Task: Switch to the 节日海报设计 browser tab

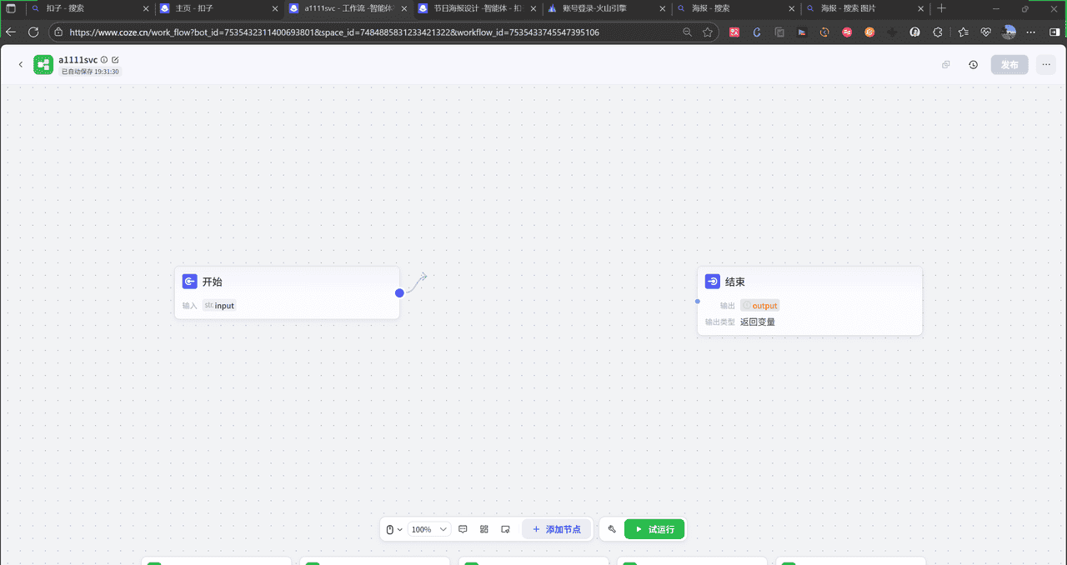Action: point(476,8)
